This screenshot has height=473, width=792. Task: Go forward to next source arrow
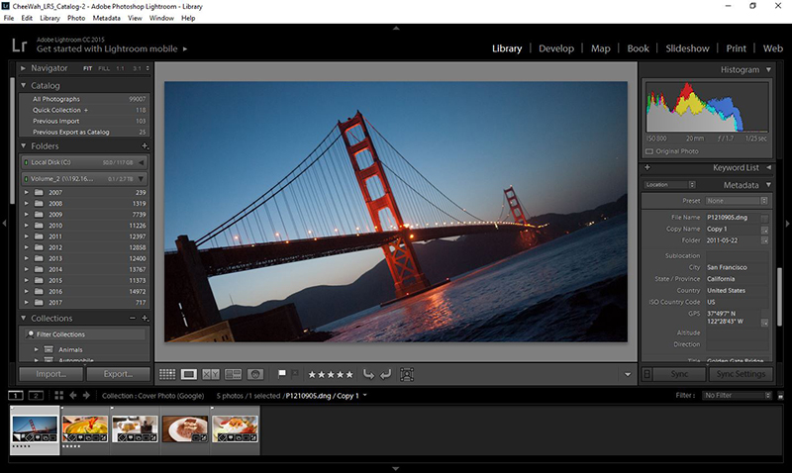click(86, 395)
